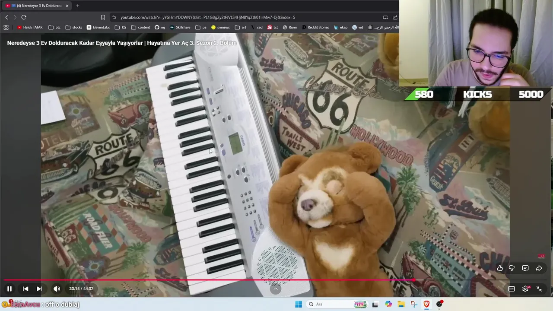Screen dimensions: 553x311
Task: Open the Arabic-titled bookmark
Action: click(383, 27)
